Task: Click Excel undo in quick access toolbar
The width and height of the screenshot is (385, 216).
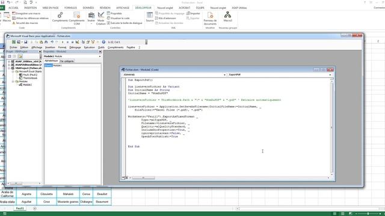Action: [x=8, y=2]
